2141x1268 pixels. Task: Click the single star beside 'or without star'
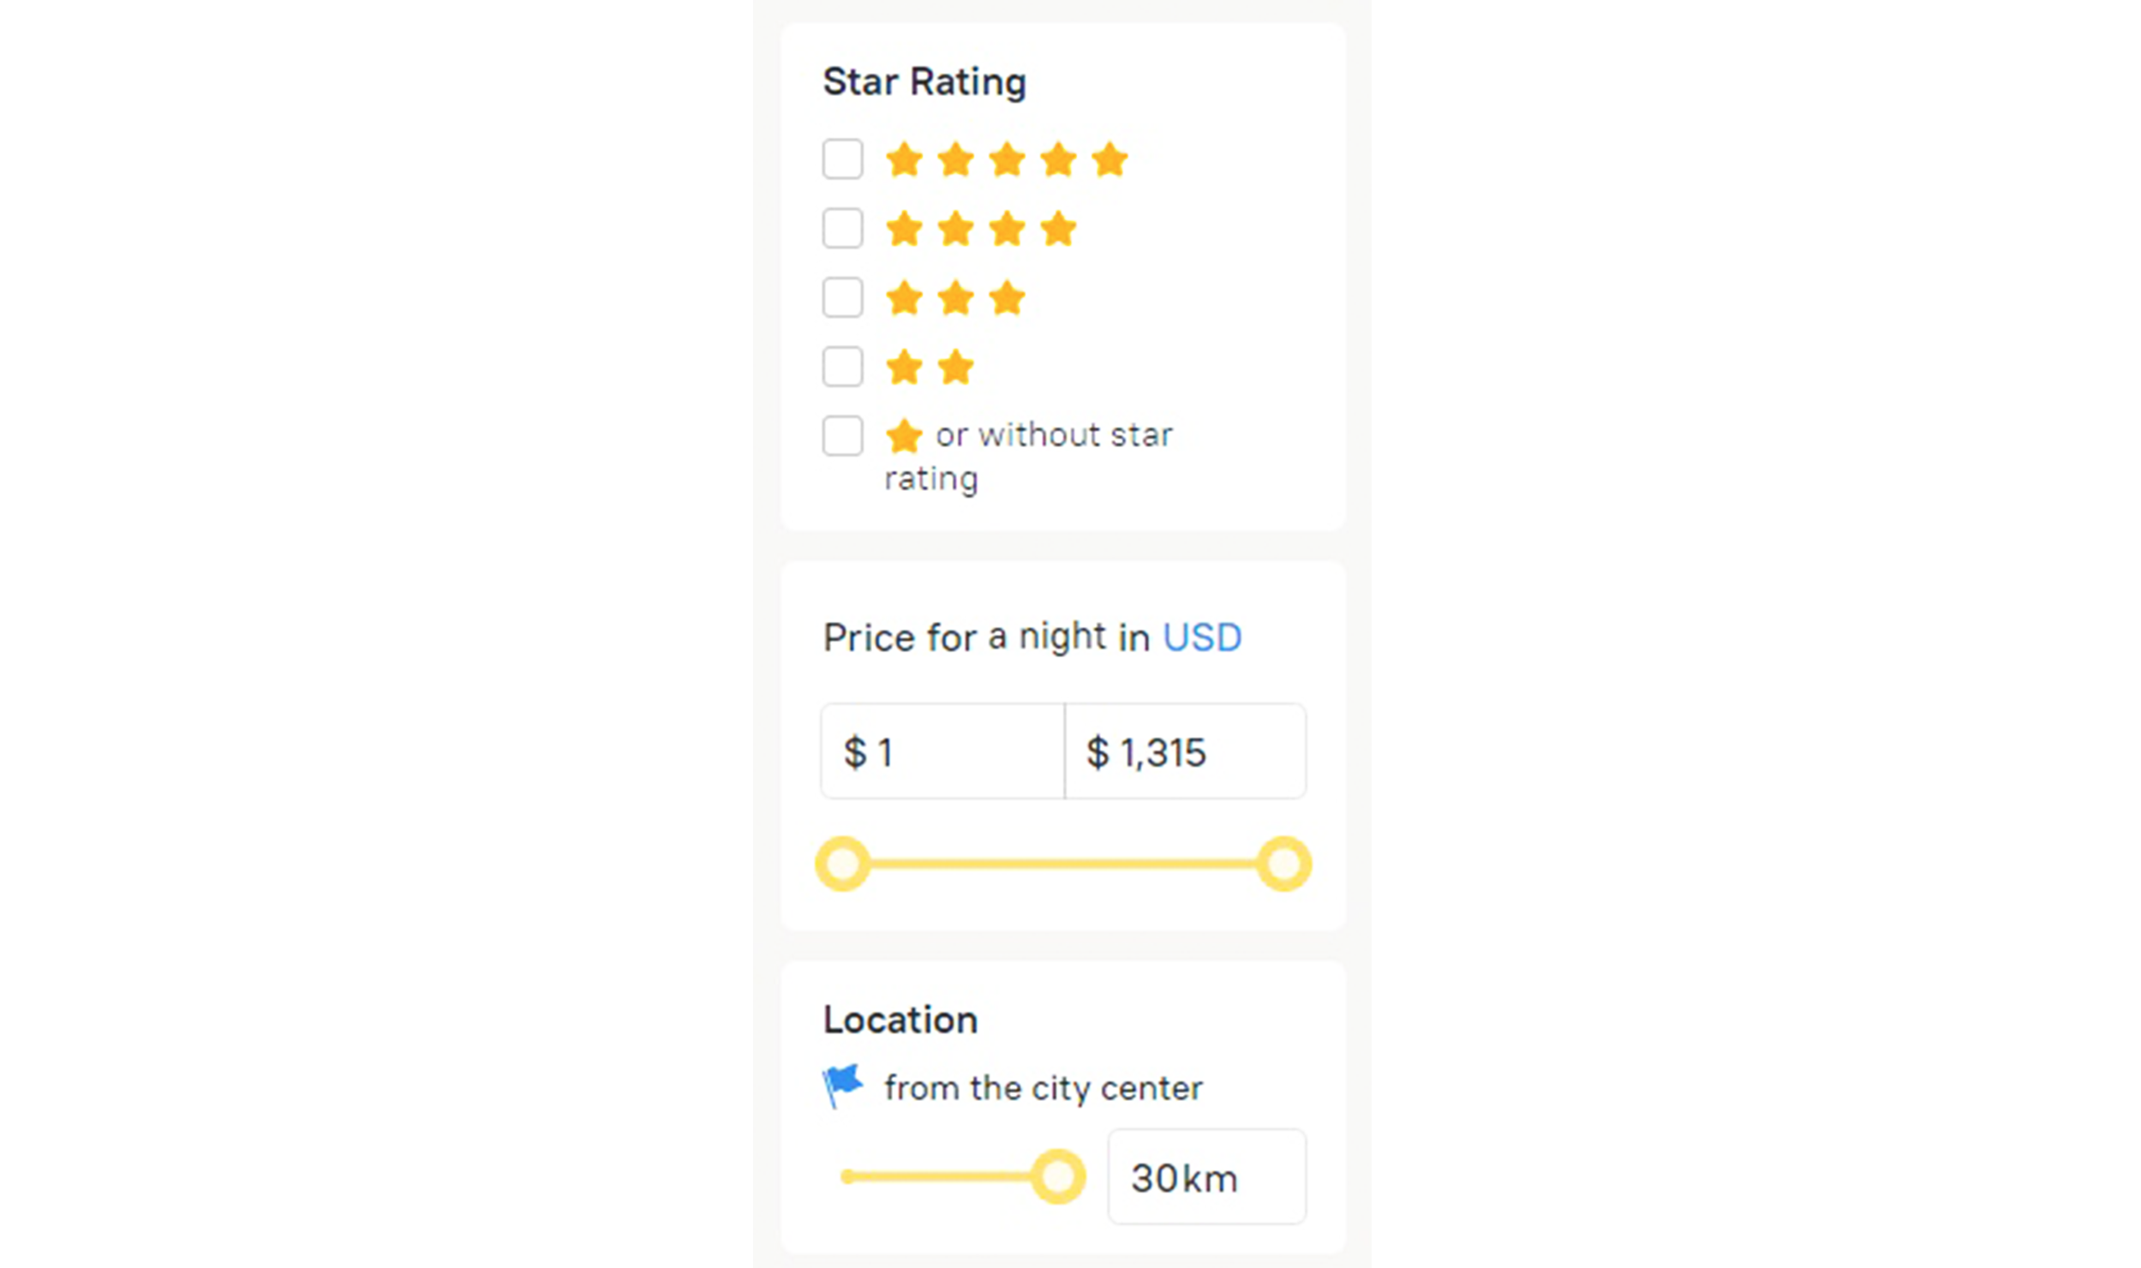click(904, 436)
